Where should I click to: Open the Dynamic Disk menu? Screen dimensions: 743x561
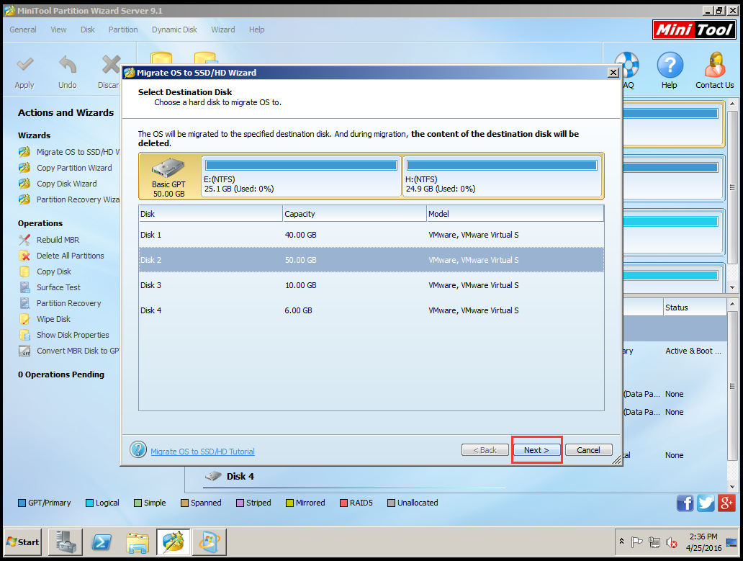pos(174,30)
